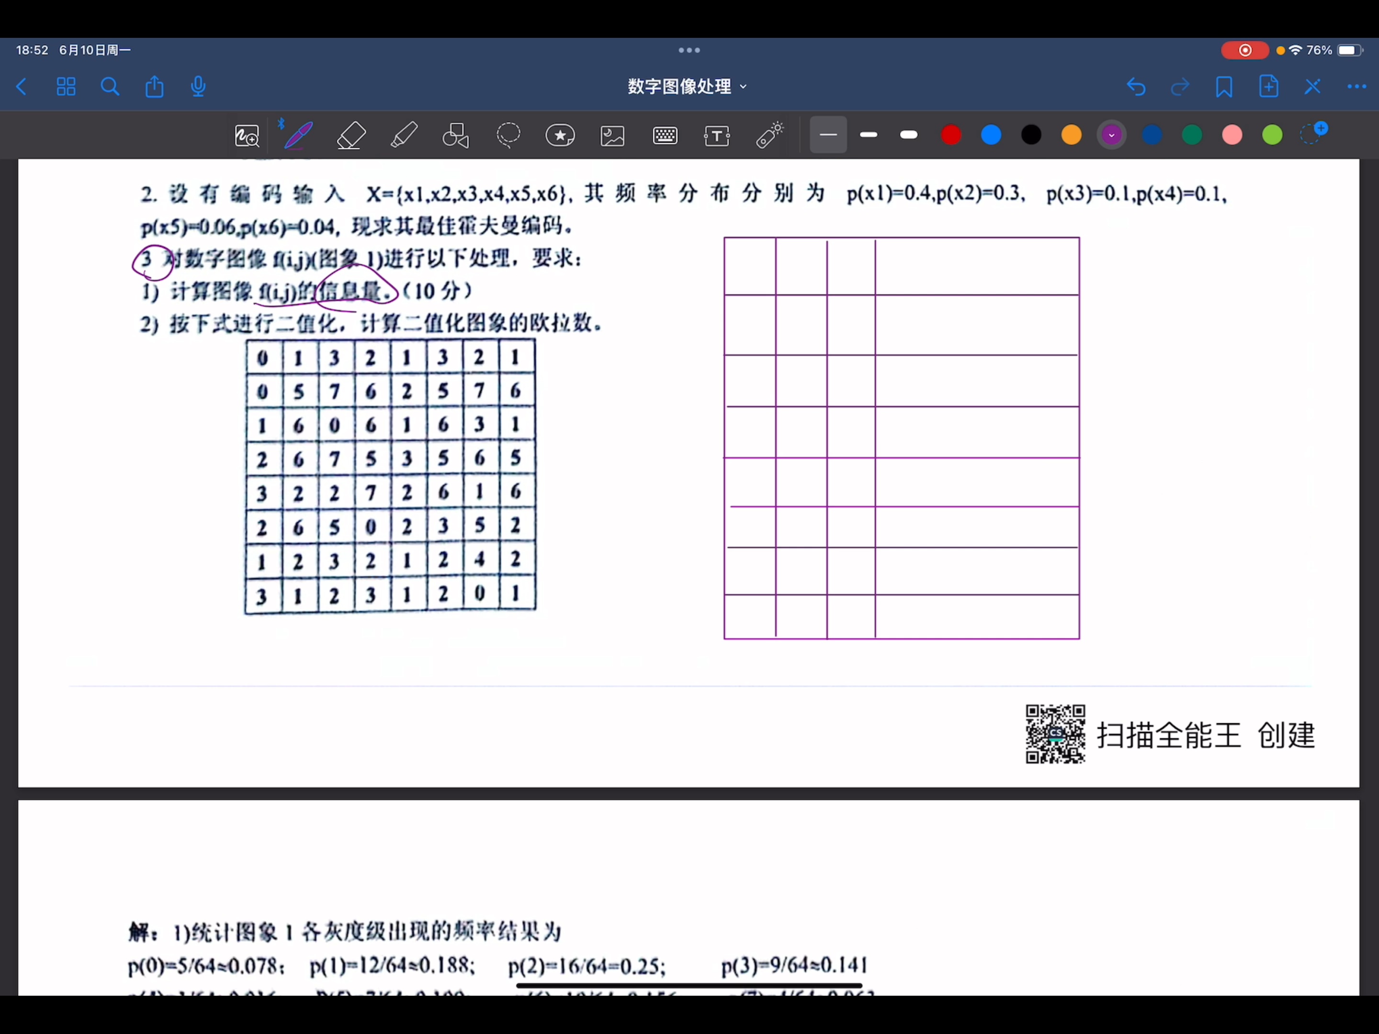Open the thumbnail grid view

click(x=66, y=87)
